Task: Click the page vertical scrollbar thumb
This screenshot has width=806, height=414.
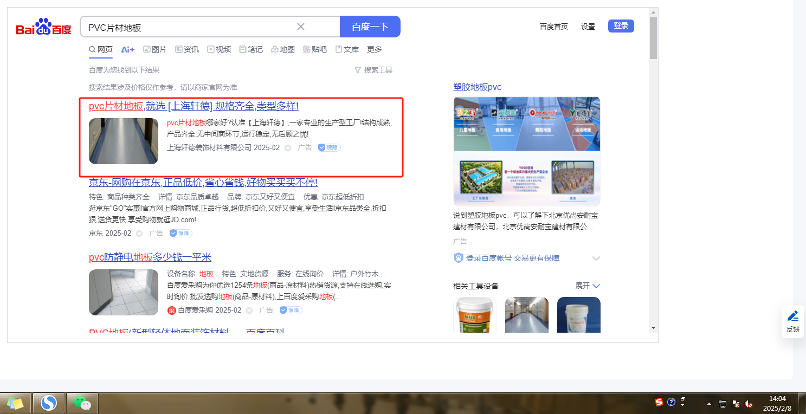Action: click(x=653, y=37)
